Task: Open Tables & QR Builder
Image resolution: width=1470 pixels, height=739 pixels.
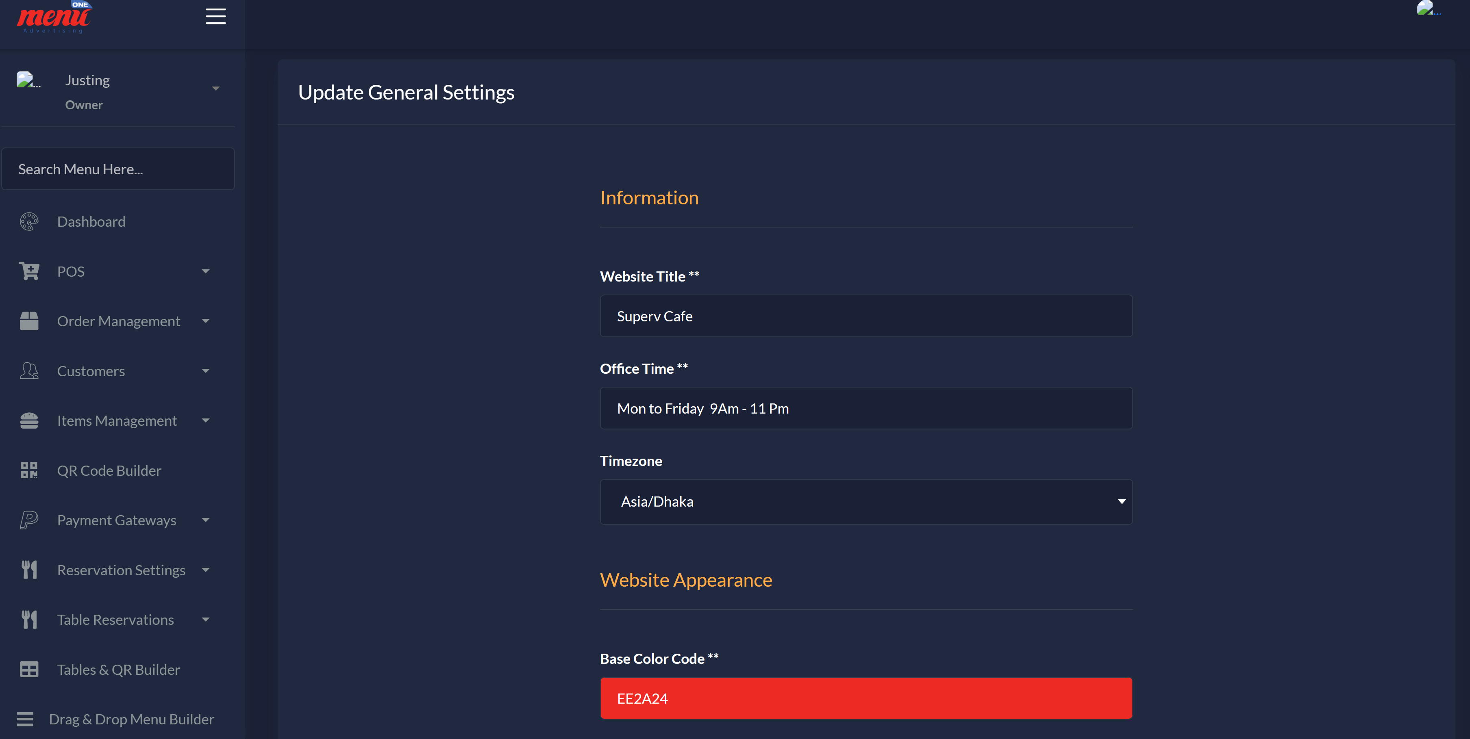Action: (x=117, y=669)
